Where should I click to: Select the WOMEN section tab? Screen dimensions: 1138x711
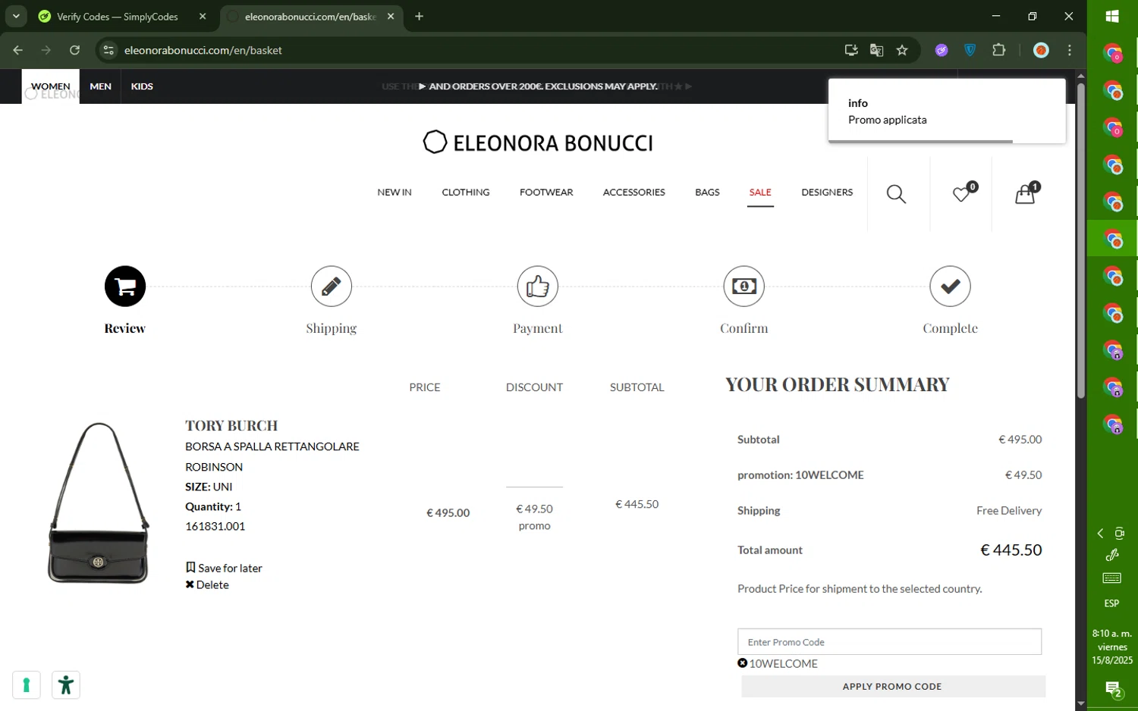[x=50, y=86]
